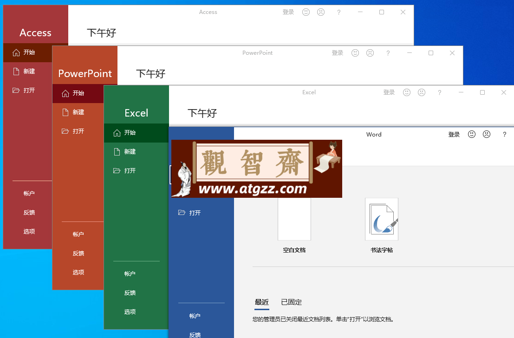Select 开始 (Home) in the PowerPoint sidebar

pyautogui.click(x=78, y=93)
